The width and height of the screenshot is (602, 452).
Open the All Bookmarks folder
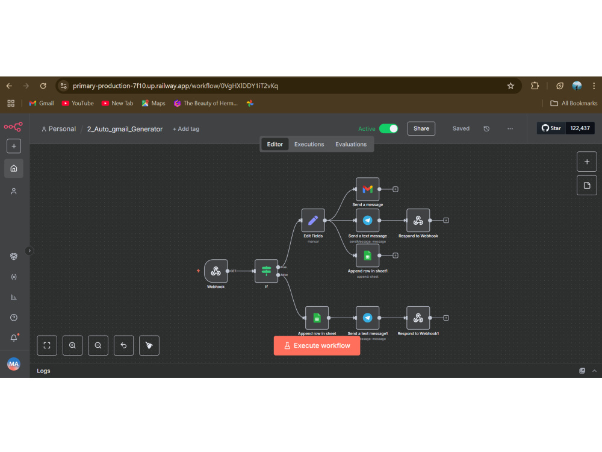pos(574,103)
